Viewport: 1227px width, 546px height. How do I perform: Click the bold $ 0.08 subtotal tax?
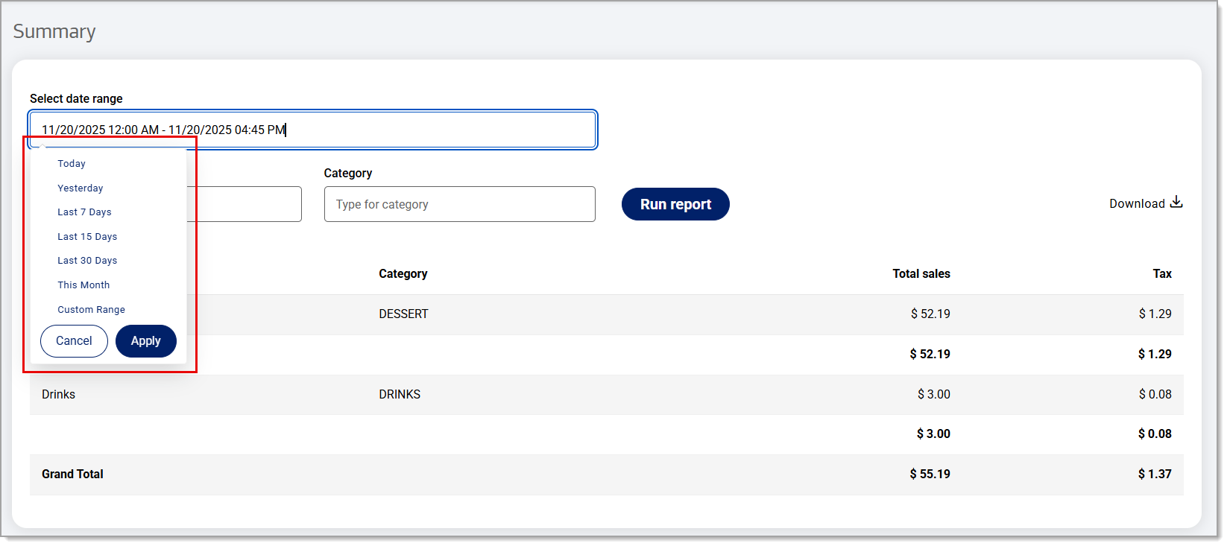coord(1155,434)
